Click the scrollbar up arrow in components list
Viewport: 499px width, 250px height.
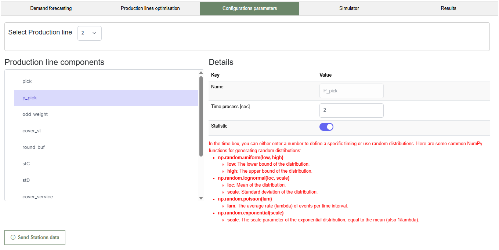200,72
